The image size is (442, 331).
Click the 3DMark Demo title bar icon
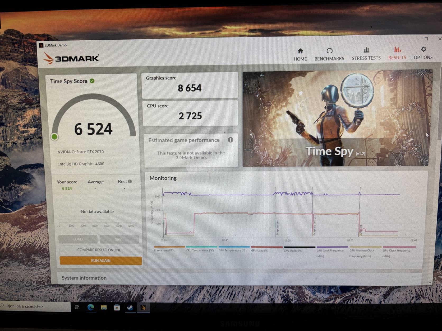point(41,45)
